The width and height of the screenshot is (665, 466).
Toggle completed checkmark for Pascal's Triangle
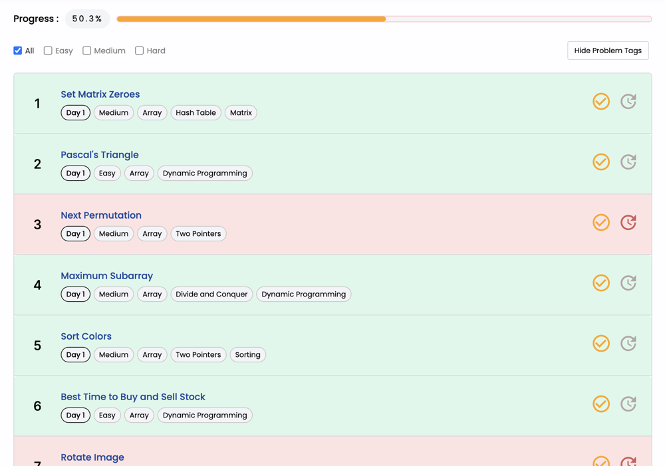coord(601,162)
